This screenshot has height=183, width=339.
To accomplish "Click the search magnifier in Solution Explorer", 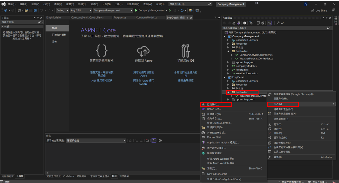I will [x=328, y=28].
